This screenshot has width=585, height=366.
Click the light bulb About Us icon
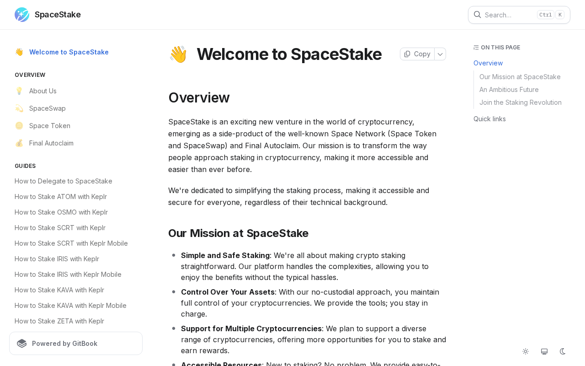19,91
